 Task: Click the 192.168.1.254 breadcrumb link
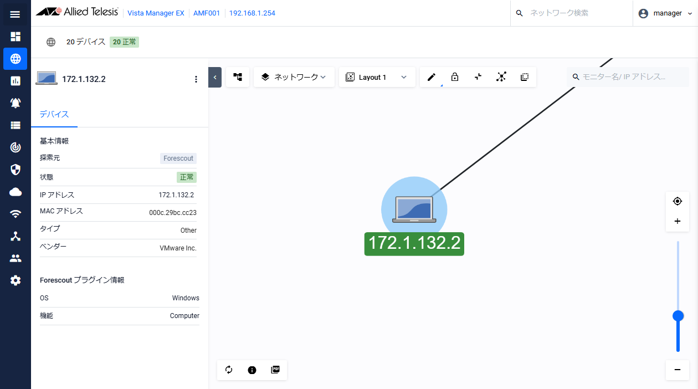(x=252, y=13)
